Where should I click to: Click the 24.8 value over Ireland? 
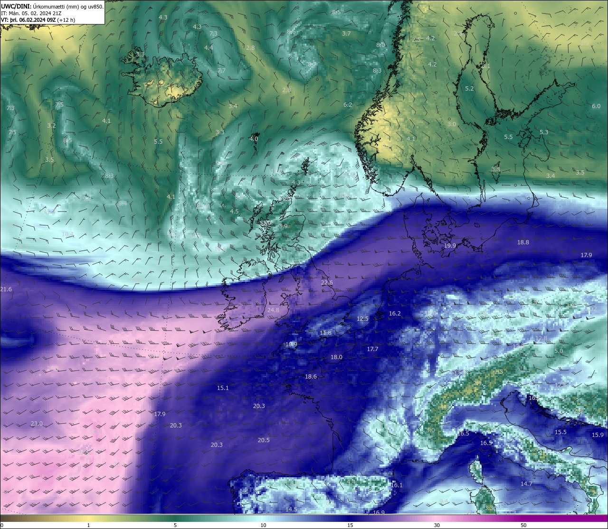(x=273, y=310)
